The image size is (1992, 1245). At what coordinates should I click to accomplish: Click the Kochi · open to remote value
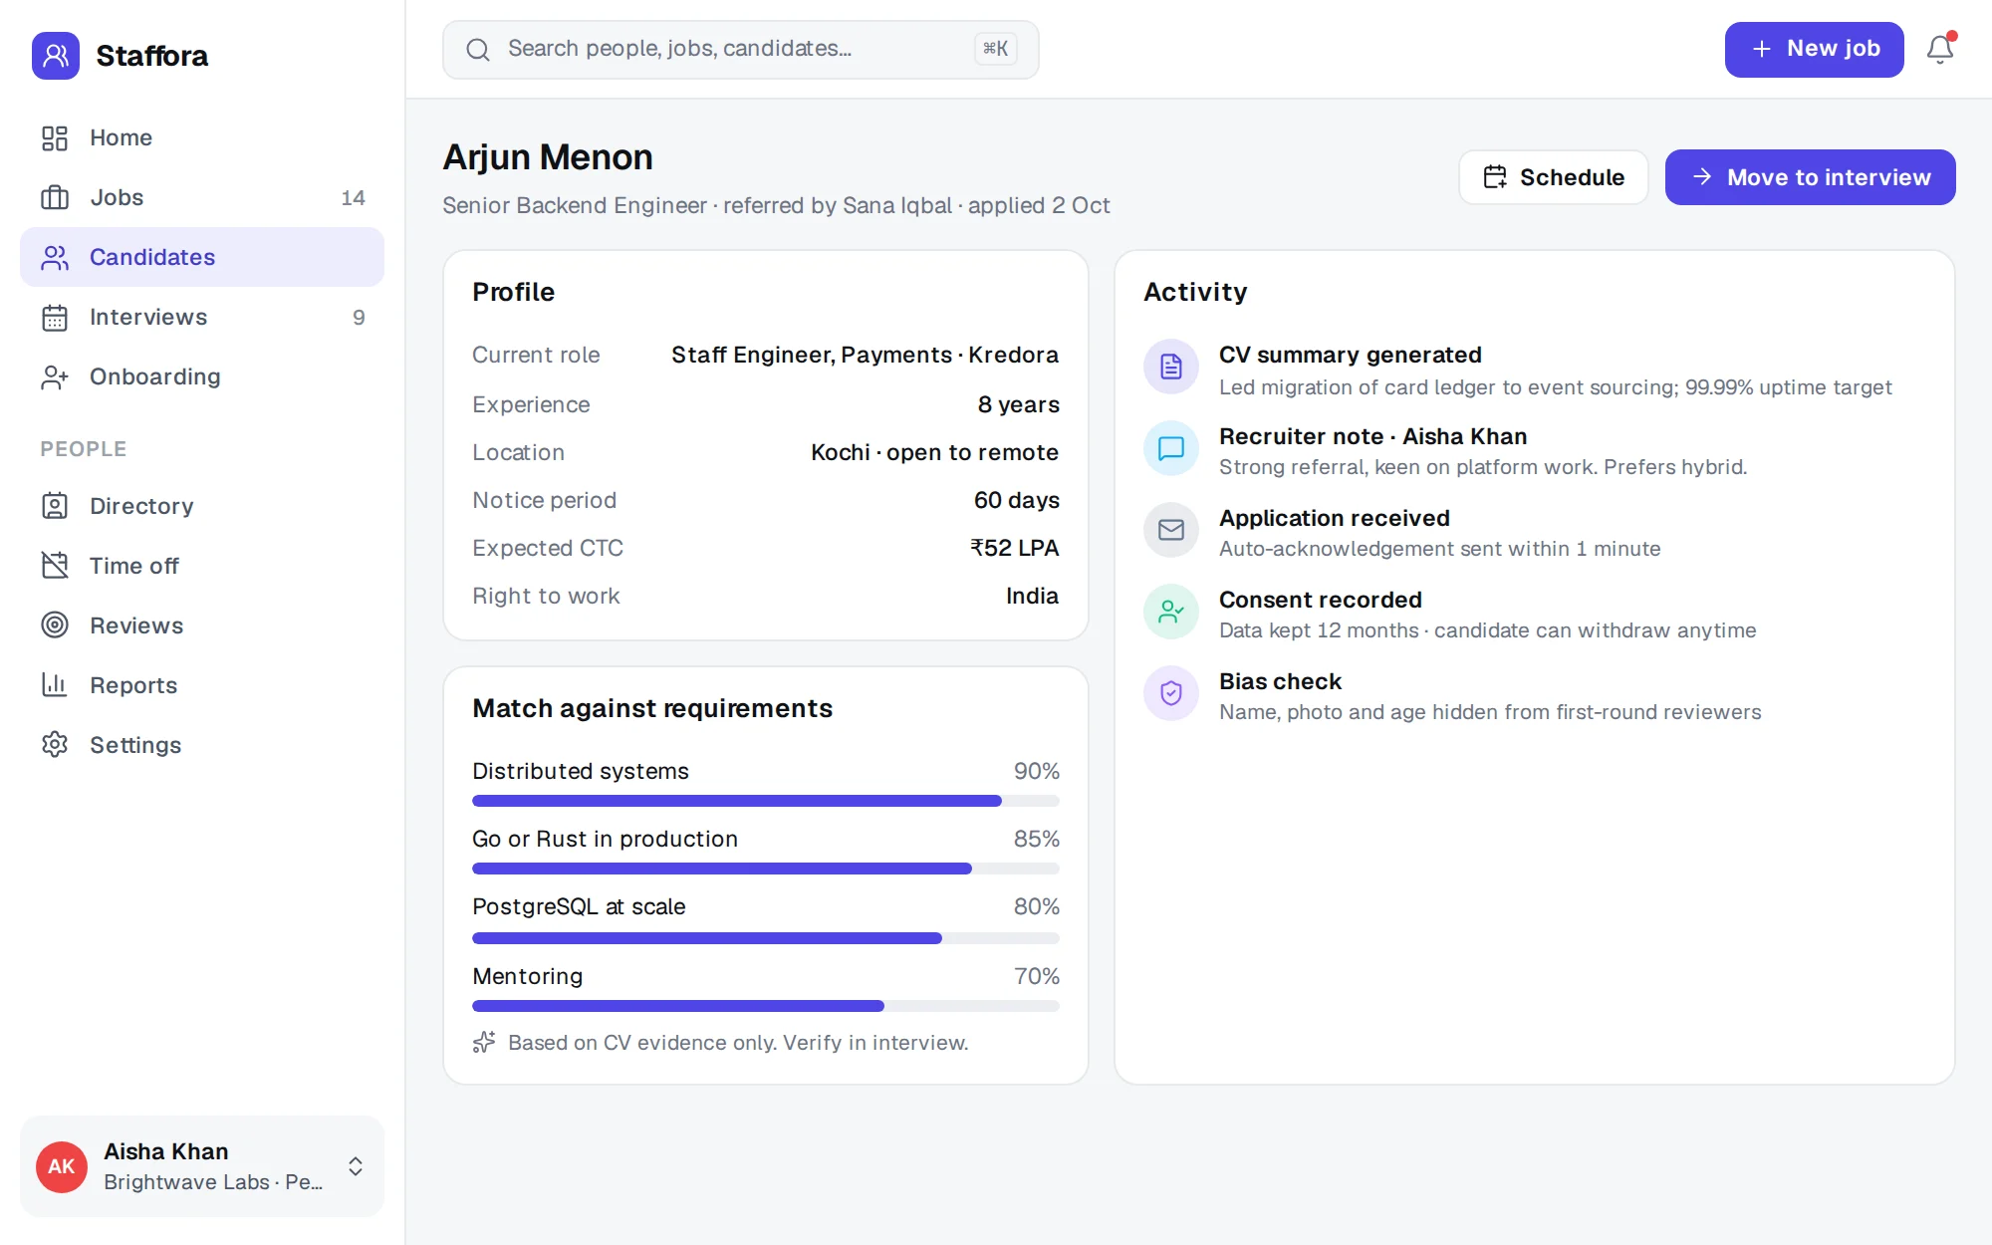click(934, 452)
